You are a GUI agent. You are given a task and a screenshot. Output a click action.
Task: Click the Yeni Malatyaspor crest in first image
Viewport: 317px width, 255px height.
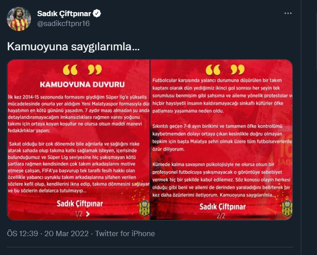tap(144, 208)
